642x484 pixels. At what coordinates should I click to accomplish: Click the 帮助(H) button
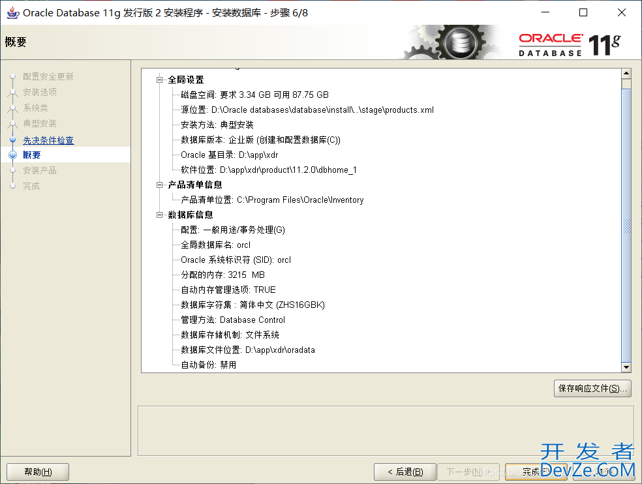coord(38,472)
